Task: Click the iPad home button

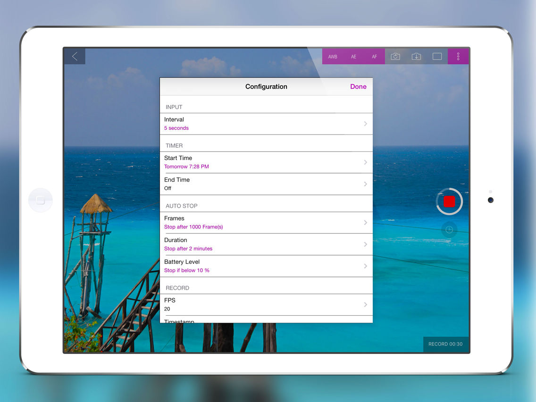Action: click(x=40, y=200)
